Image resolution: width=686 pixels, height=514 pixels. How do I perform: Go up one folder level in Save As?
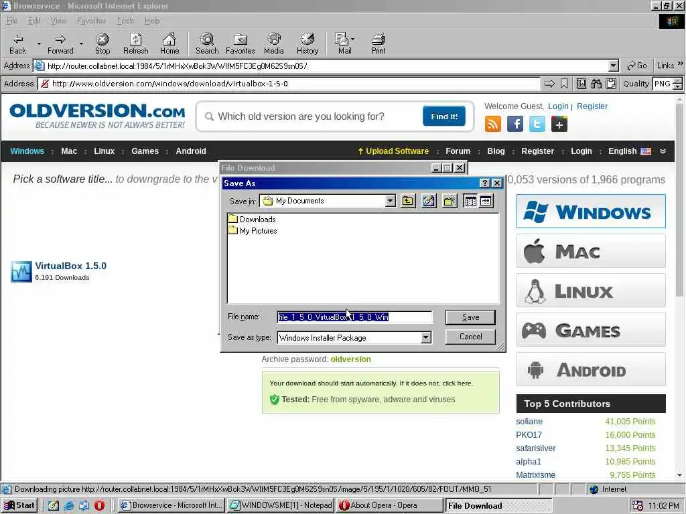(408, 201)
